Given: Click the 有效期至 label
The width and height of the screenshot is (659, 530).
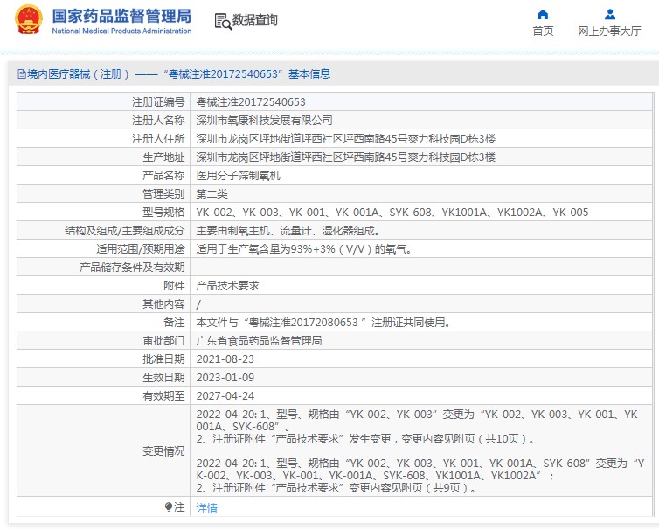Looking at the screenshot, I should point(164,396).
